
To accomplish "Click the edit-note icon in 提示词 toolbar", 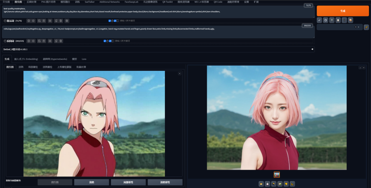I will click(x=39, y=21).
